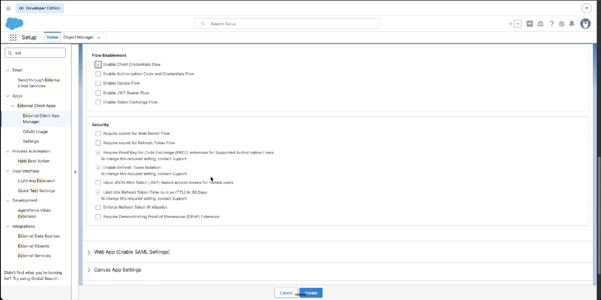Open the hamburger menu beside Developer Edition
601x300 pixels.
click(8, 8)
